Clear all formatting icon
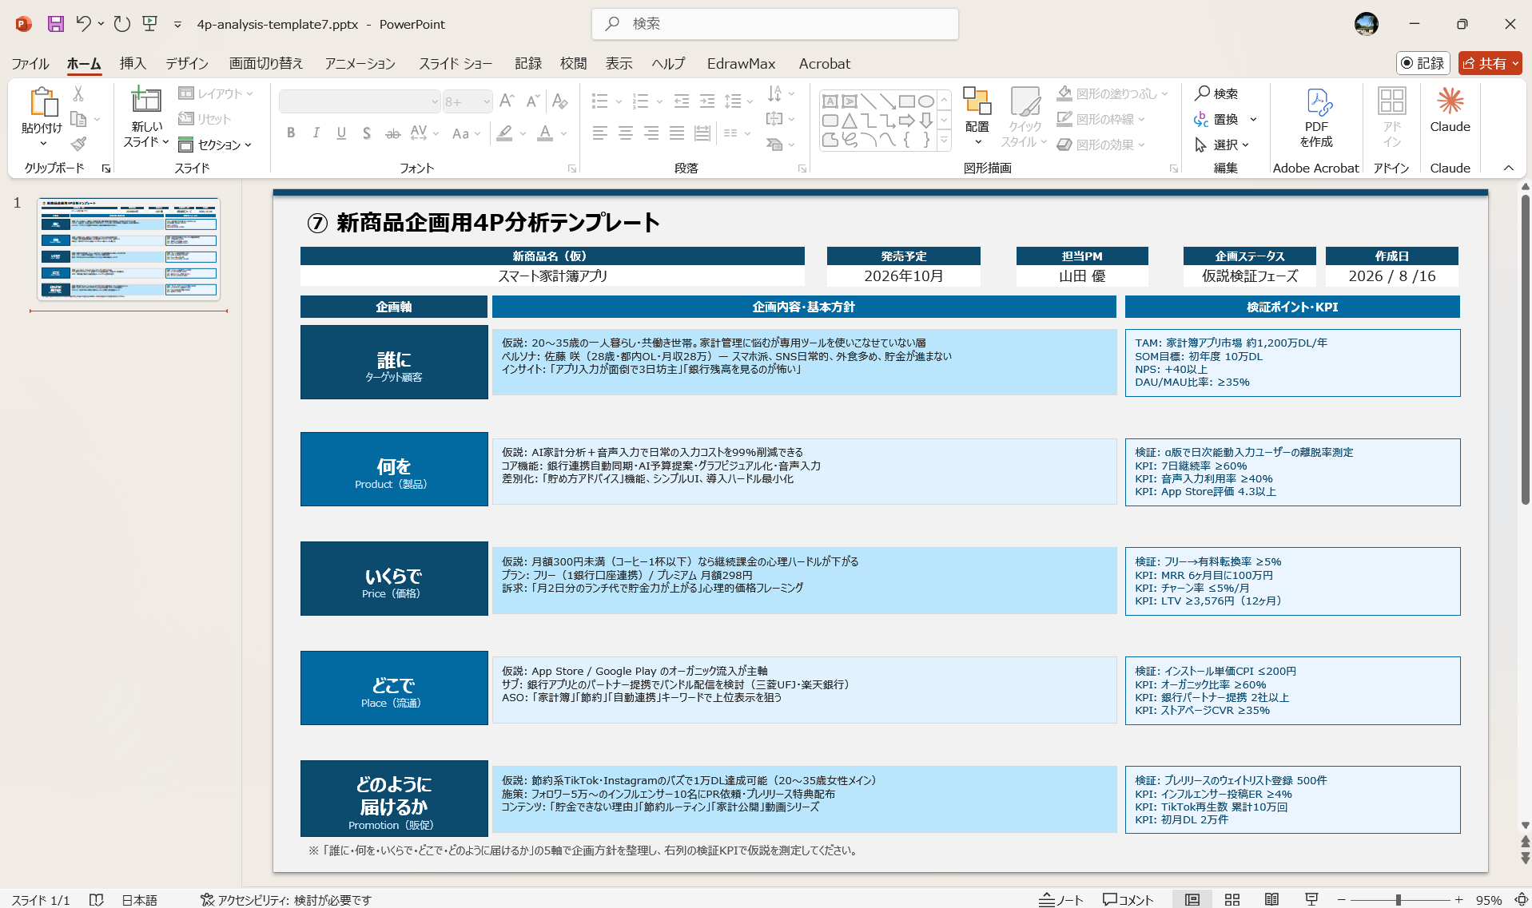Screen dimensions: 1532x908 pyautogui.click(x=560, y=101)
